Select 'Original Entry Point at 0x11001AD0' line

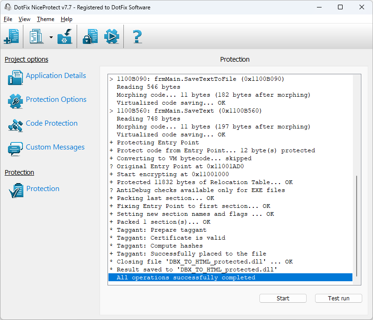point(230,166)
